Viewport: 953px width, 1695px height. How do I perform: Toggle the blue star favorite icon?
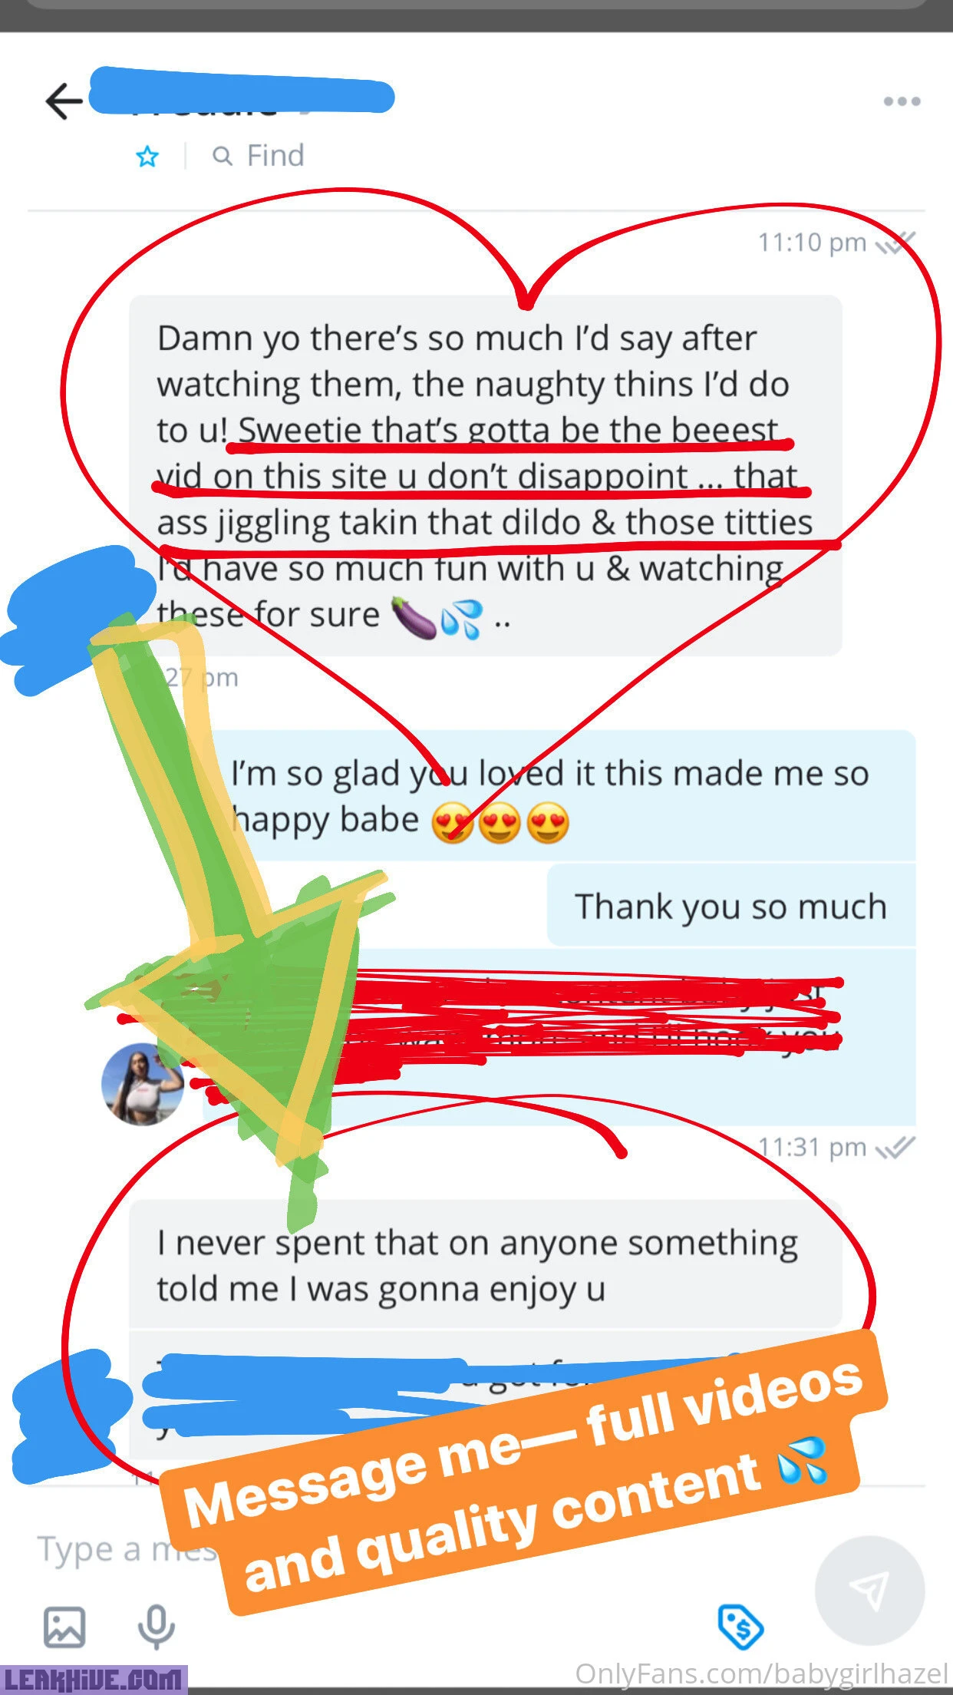147,157
